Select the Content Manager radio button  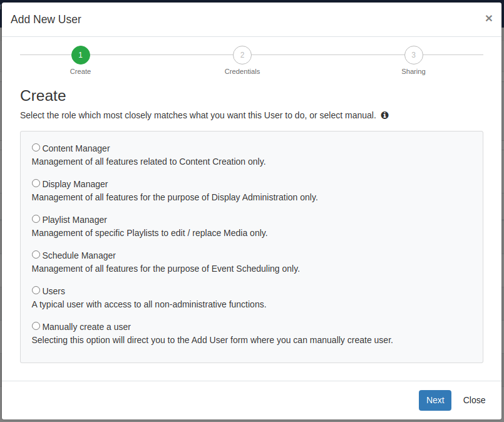(36, 148)
